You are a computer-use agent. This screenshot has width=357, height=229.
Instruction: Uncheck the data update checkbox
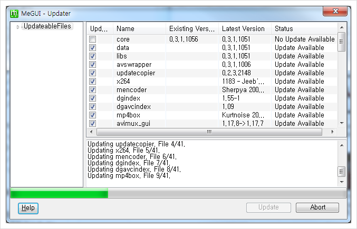(x=92, y=48)
